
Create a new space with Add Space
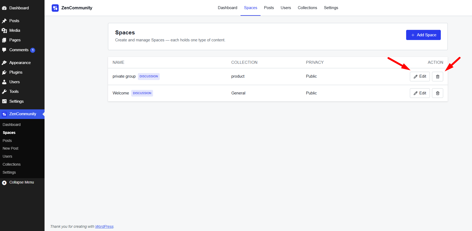423,35
